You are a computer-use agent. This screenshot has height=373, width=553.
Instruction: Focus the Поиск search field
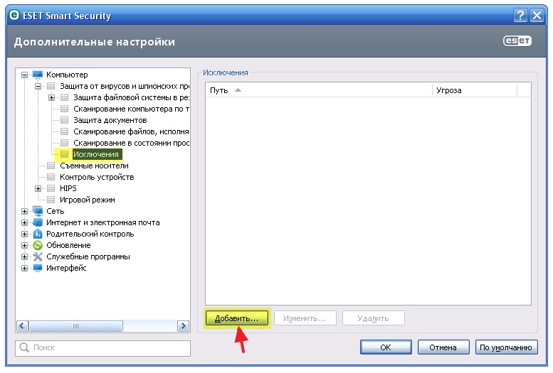102,347
